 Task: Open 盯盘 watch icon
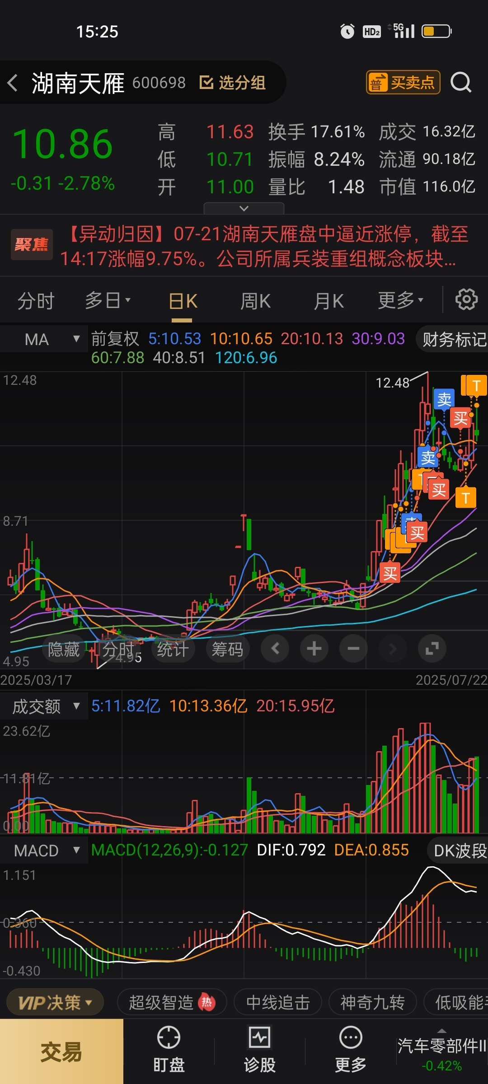[169, 1050]
